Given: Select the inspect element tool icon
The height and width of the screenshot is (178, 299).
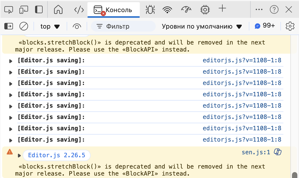Looking at the screenshot, I should point(9,10).
